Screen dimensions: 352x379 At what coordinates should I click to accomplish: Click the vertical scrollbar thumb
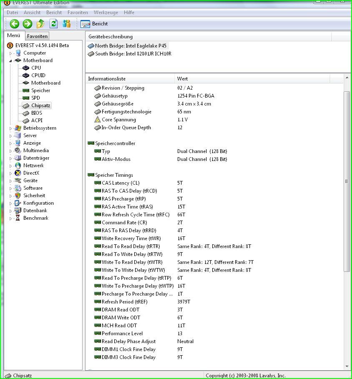coord(347,181)
